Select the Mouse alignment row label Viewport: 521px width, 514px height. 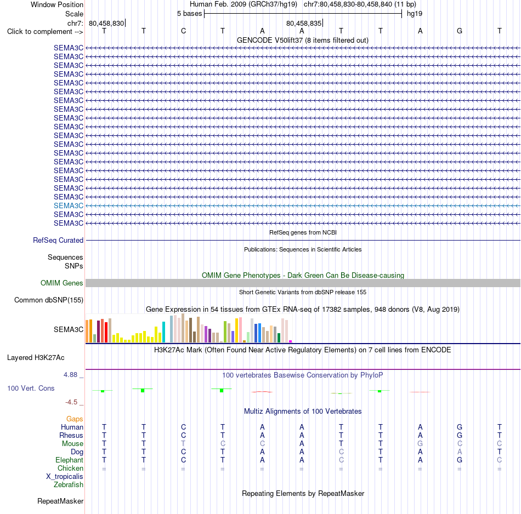[x=72, y=444]
